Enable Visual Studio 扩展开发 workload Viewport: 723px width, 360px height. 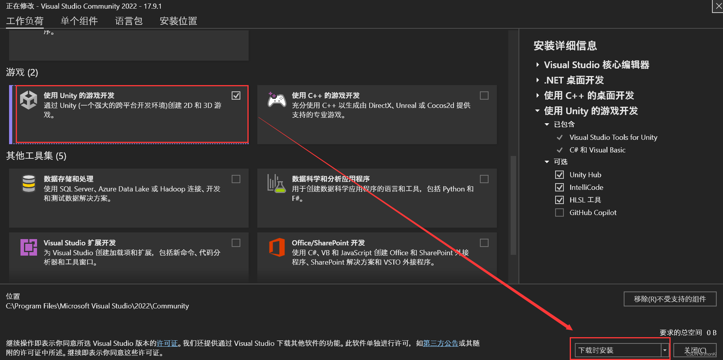pyautogui.click(x=236, y=243)
